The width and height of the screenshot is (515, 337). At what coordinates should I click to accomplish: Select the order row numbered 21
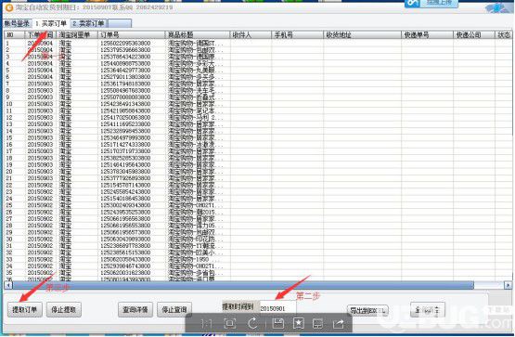click(258, 178)
